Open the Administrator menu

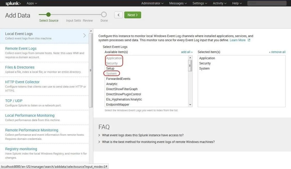[x=152, y=3]
